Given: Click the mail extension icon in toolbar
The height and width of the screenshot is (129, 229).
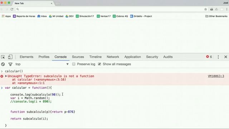Looking at the screenshot, I should click(211, 9).
